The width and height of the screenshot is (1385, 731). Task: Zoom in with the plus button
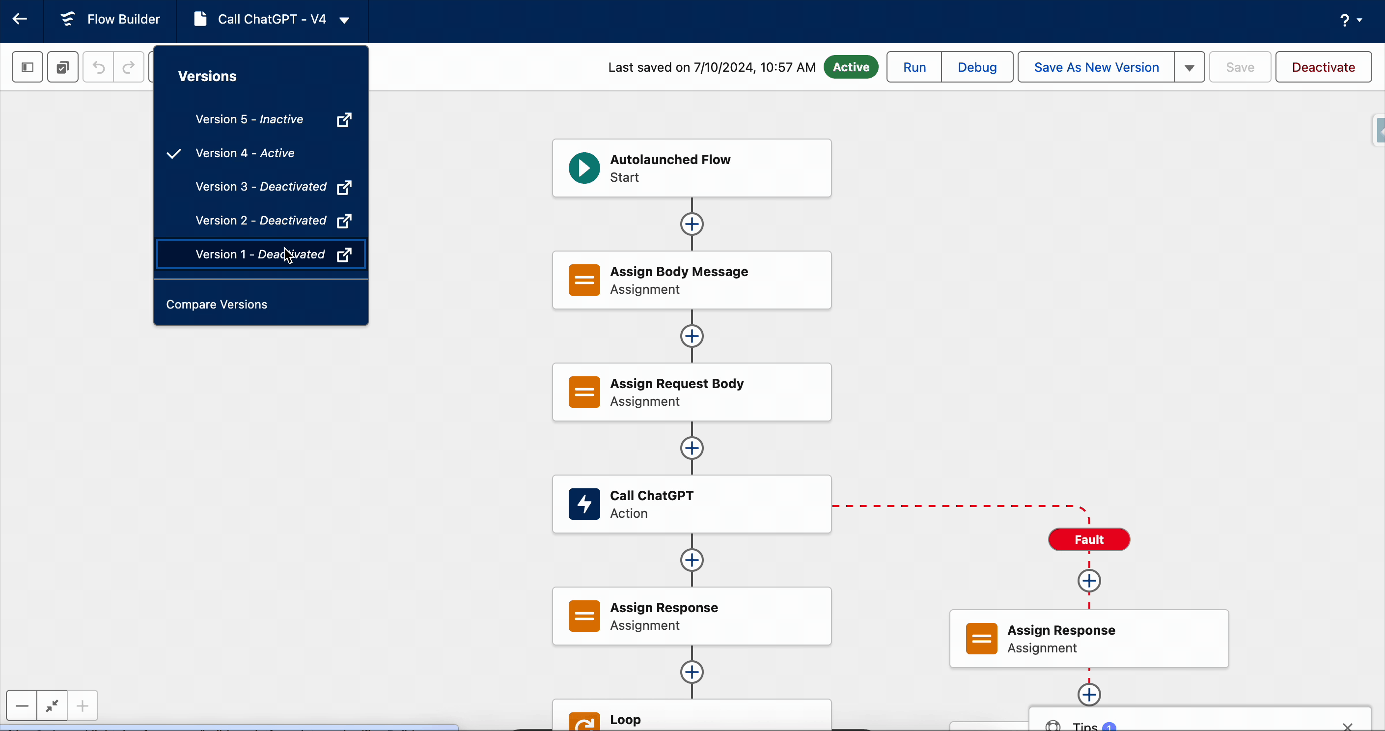point(82,706)
